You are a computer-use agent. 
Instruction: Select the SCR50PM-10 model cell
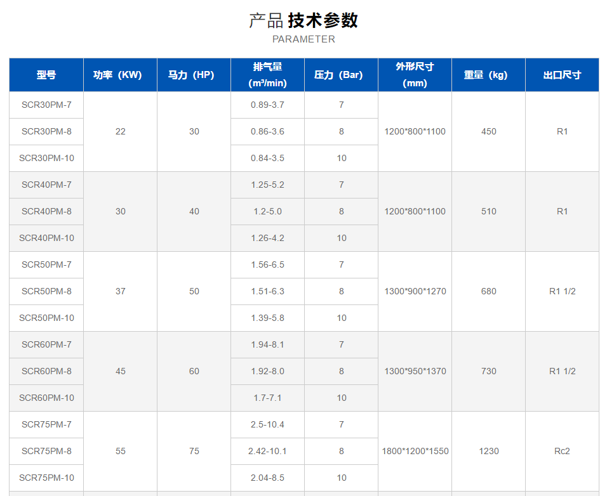[x=46, y=318]
